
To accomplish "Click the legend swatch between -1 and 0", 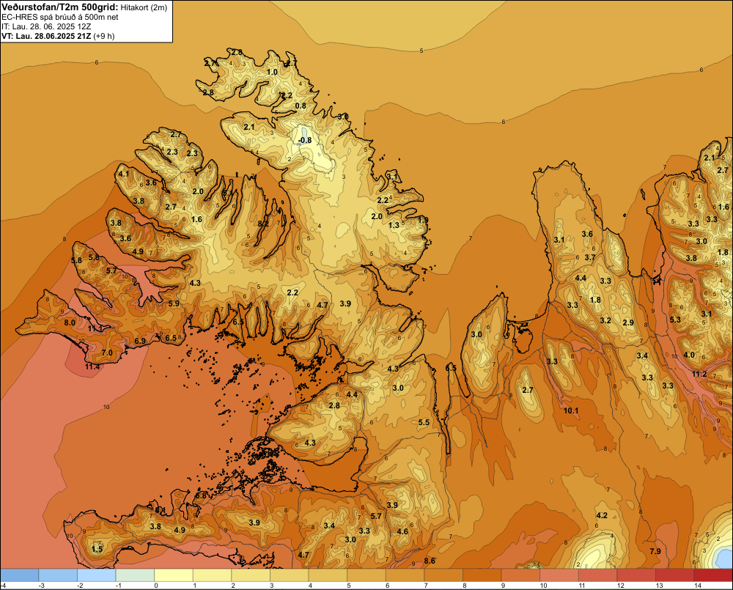I will point(135,575).
